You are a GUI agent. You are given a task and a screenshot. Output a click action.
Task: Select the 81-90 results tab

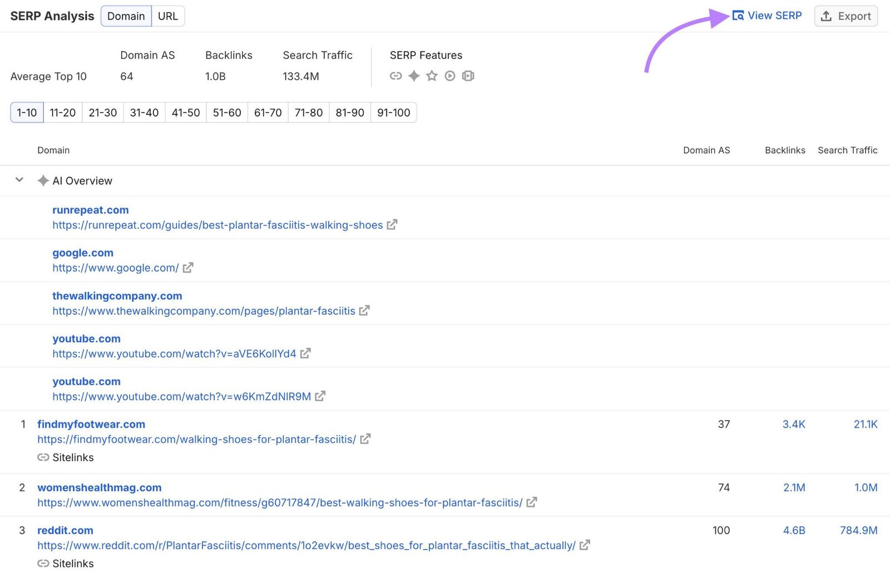click(x=350, y=112)
